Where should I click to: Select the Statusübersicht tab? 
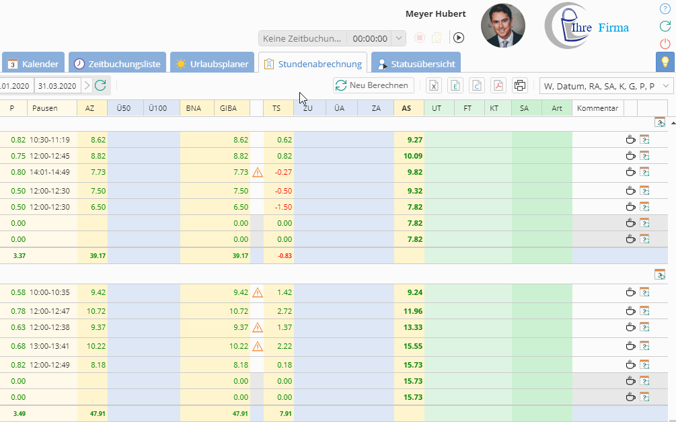(416, 65)
